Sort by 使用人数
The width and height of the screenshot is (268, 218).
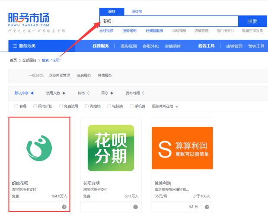tap(53, 93)
